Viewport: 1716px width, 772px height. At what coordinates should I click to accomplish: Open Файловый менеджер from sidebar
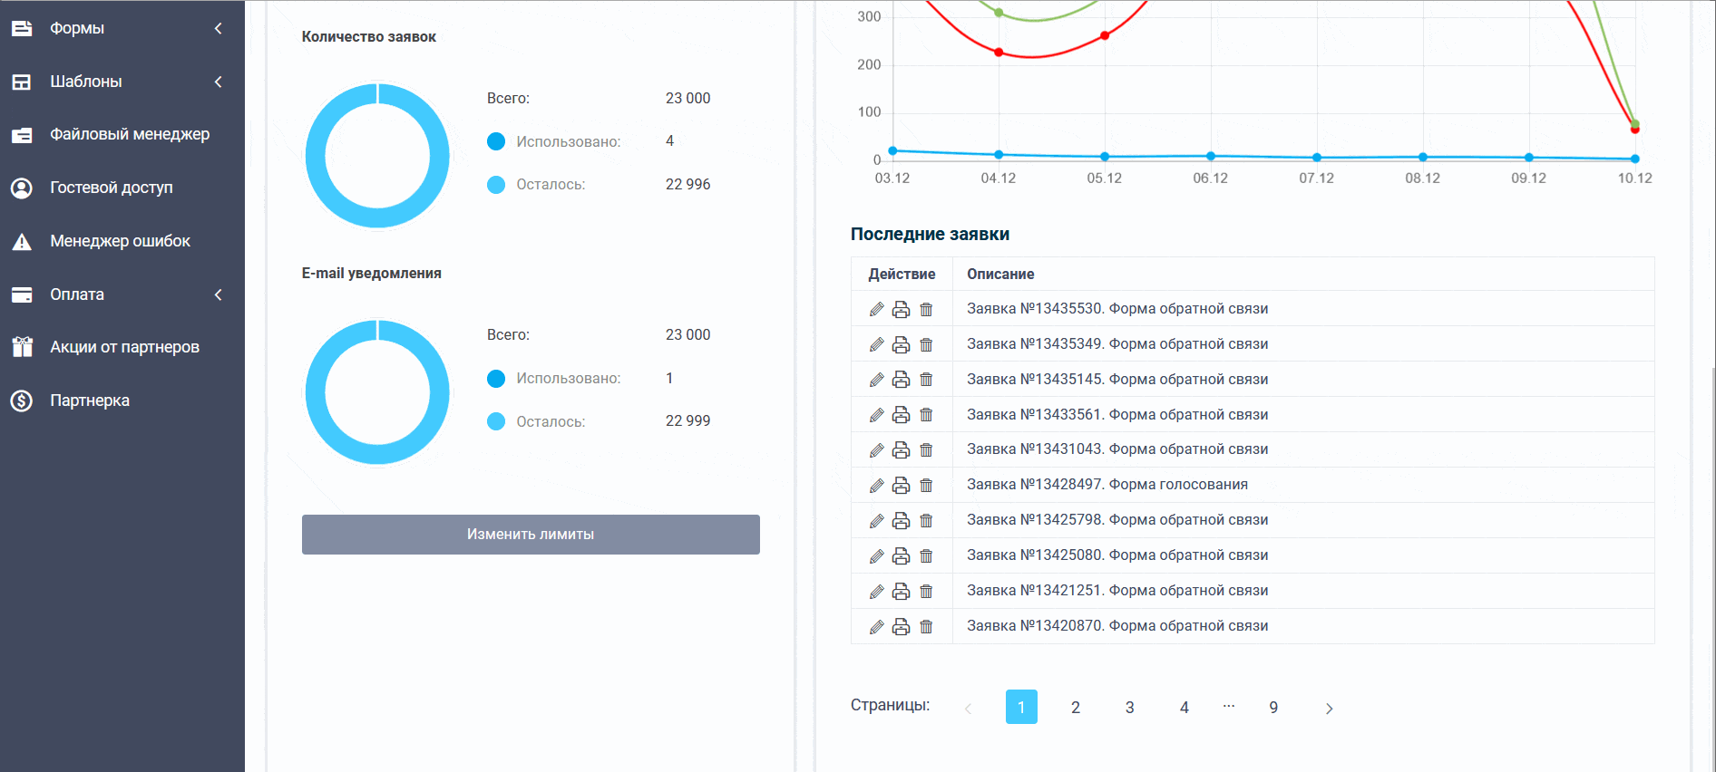click(x=129, y=134)
